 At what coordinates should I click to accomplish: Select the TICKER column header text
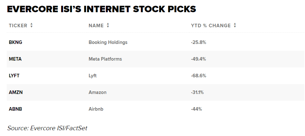tap(18, 26)
